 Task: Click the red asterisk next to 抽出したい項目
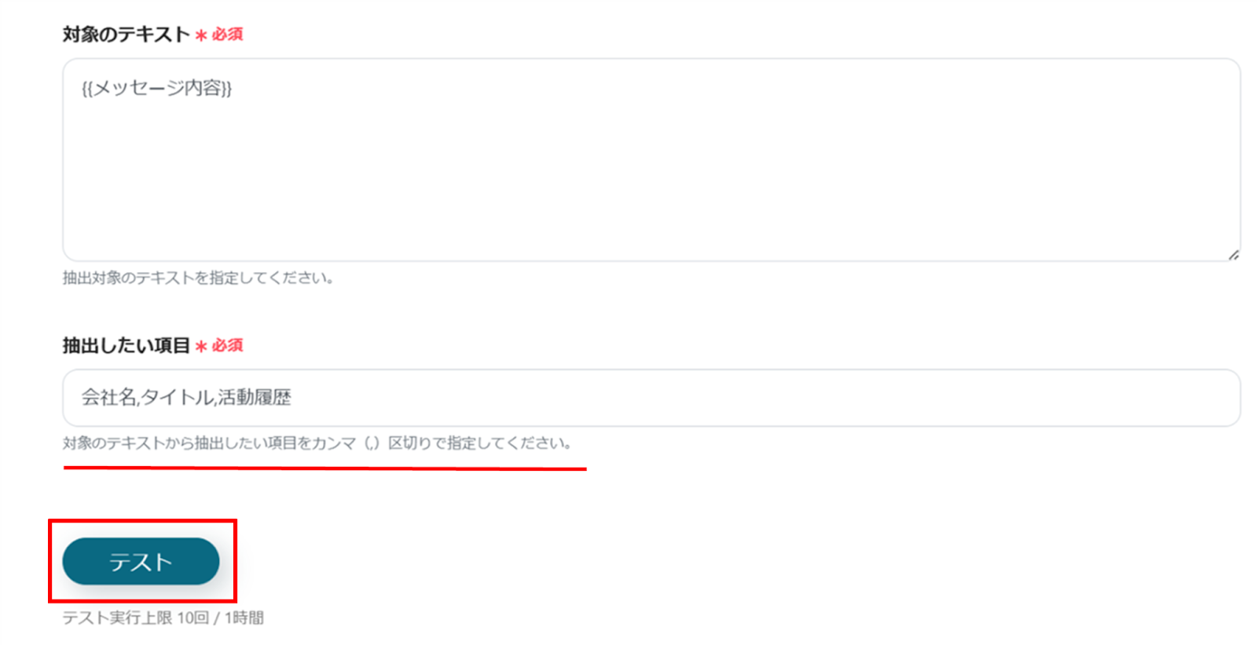point(201,346)
